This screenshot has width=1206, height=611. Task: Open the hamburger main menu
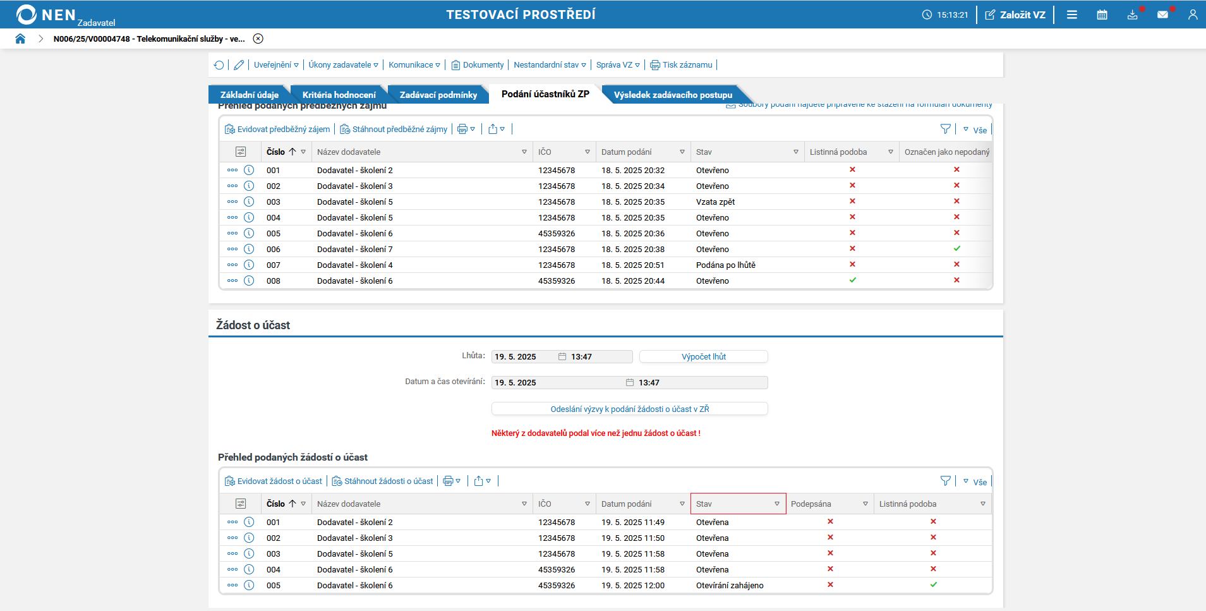[x=1072, y=15]
